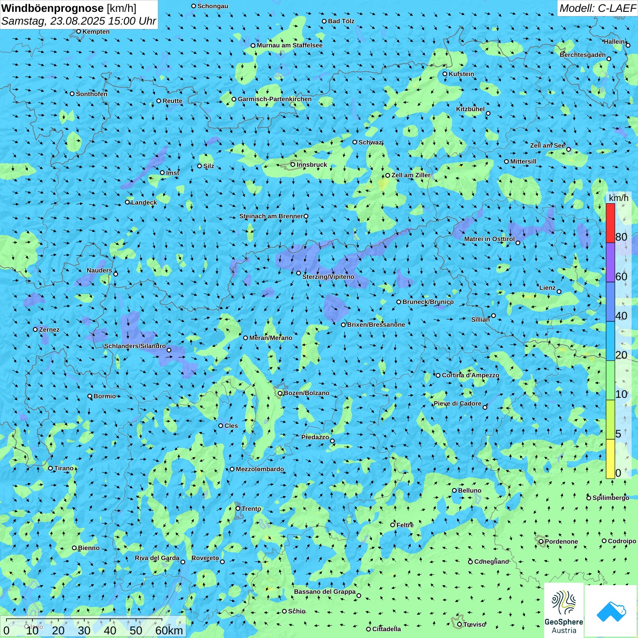Select the Meran/Merano label
The width and height of the screenshot is (638, 638).
pyautogui.click(x=271, y=338)
